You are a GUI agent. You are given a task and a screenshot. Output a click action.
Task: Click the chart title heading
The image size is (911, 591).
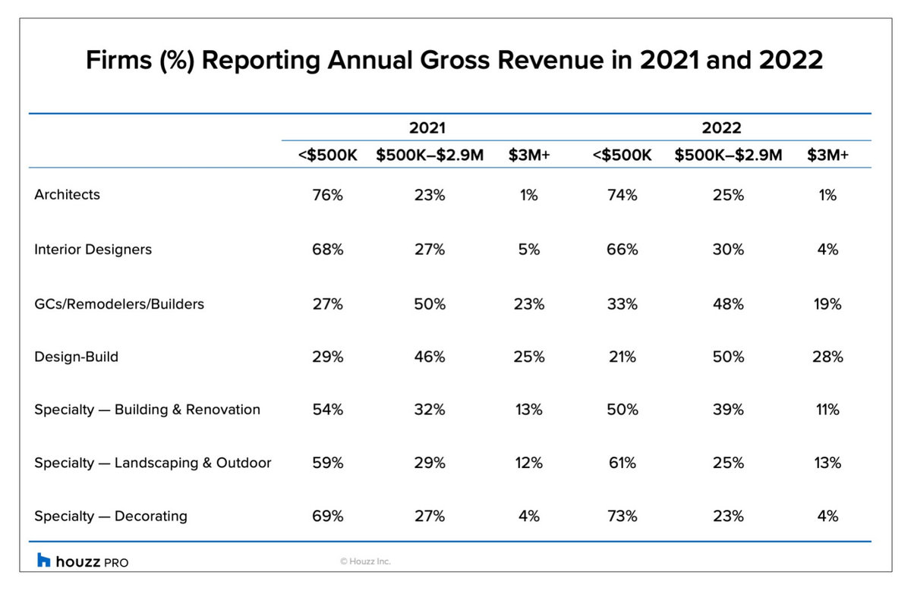pos(454,60)
